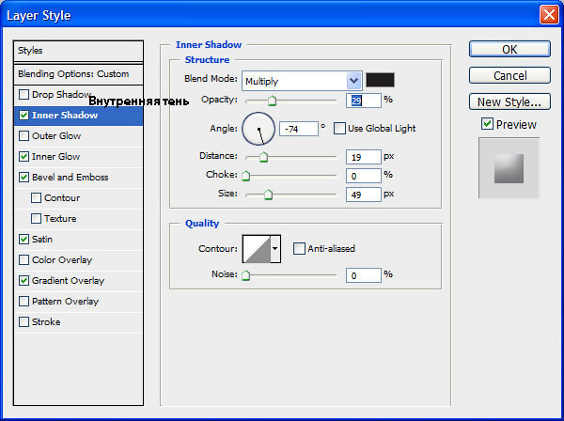Select the Gradient Overlay label

pyautogui.click(x=68, y=280)
